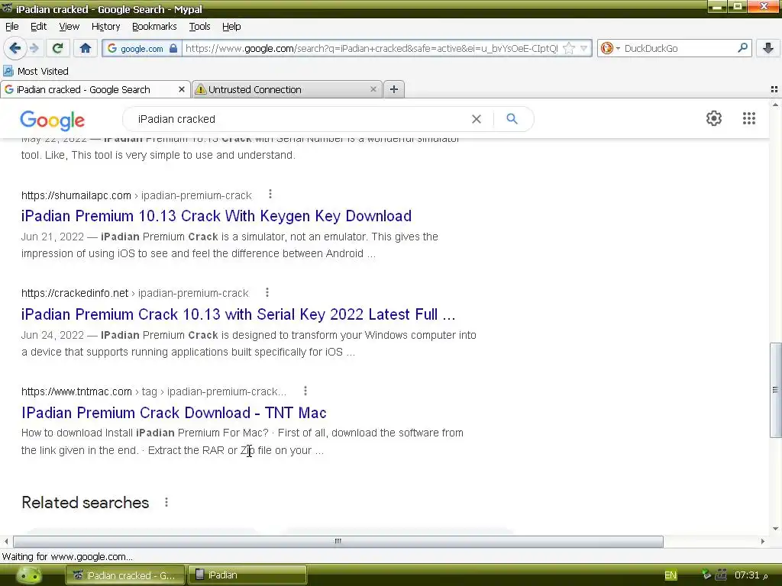The height and width of the screenshot is (586, 782).
Task: Open more options for crackedinfo.net result
Action: click(x=267, y=292)
